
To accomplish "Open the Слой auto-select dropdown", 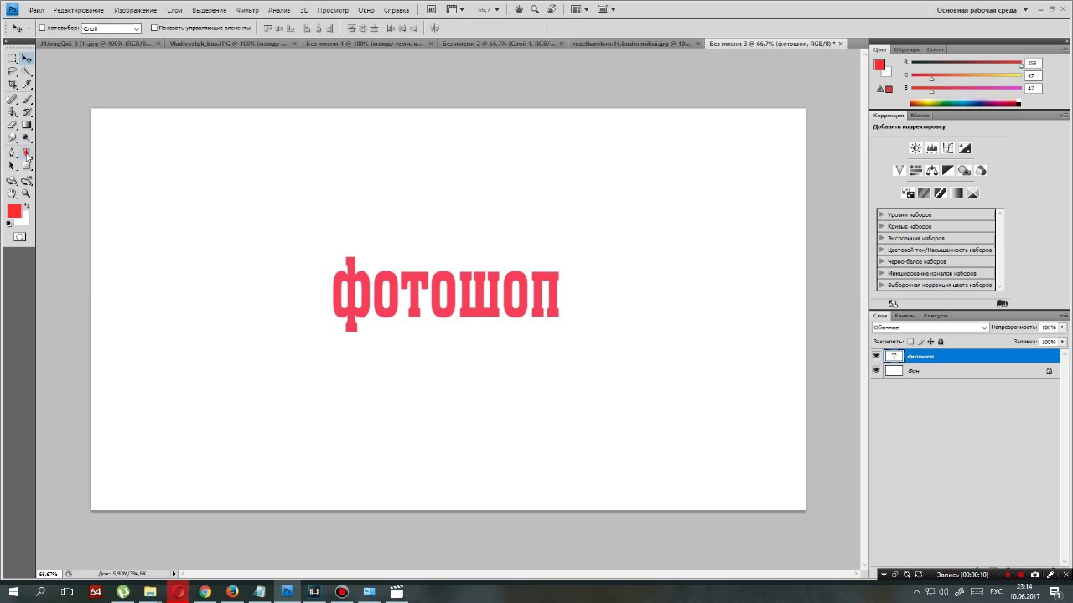I will pyautogui.click(x=111, y=28).
